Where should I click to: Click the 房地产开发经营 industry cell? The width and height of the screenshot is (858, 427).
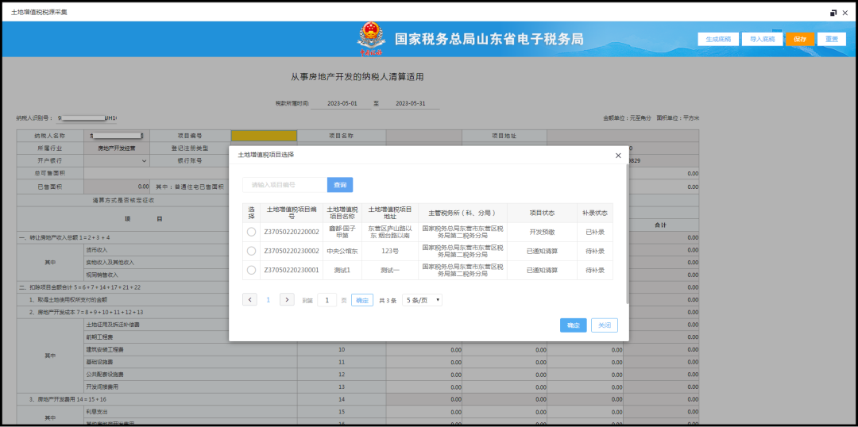[x=116, y=148]
